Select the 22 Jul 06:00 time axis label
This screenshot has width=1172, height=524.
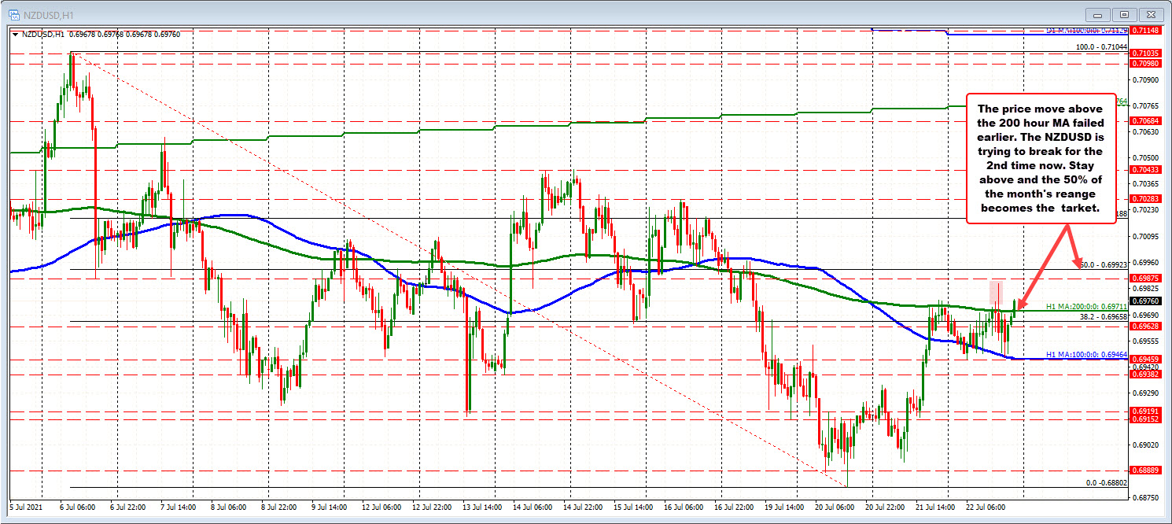(x=986, y=508)
